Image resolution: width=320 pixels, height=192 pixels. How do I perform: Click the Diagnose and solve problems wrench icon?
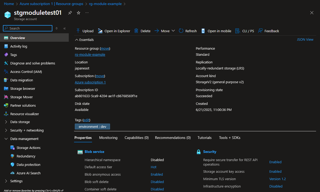coord(6,63)
